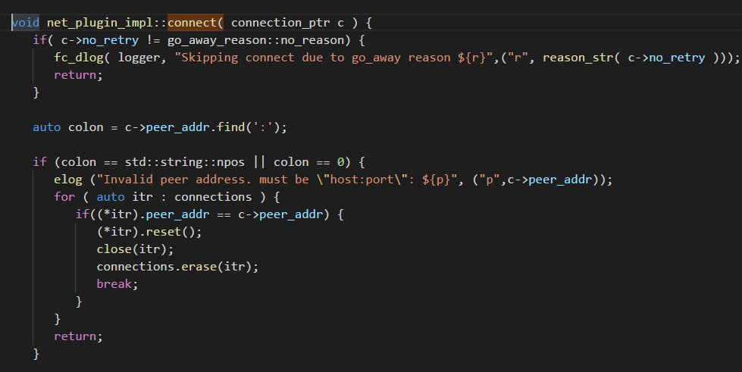742x372 pixels.
Task: Click the void keyword on first line
Action: coord(26,23)
